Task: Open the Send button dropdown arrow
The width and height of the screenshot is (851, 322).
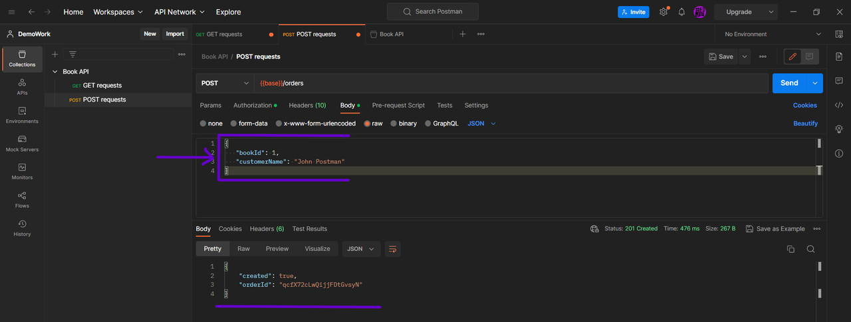Action: point(814,83)
